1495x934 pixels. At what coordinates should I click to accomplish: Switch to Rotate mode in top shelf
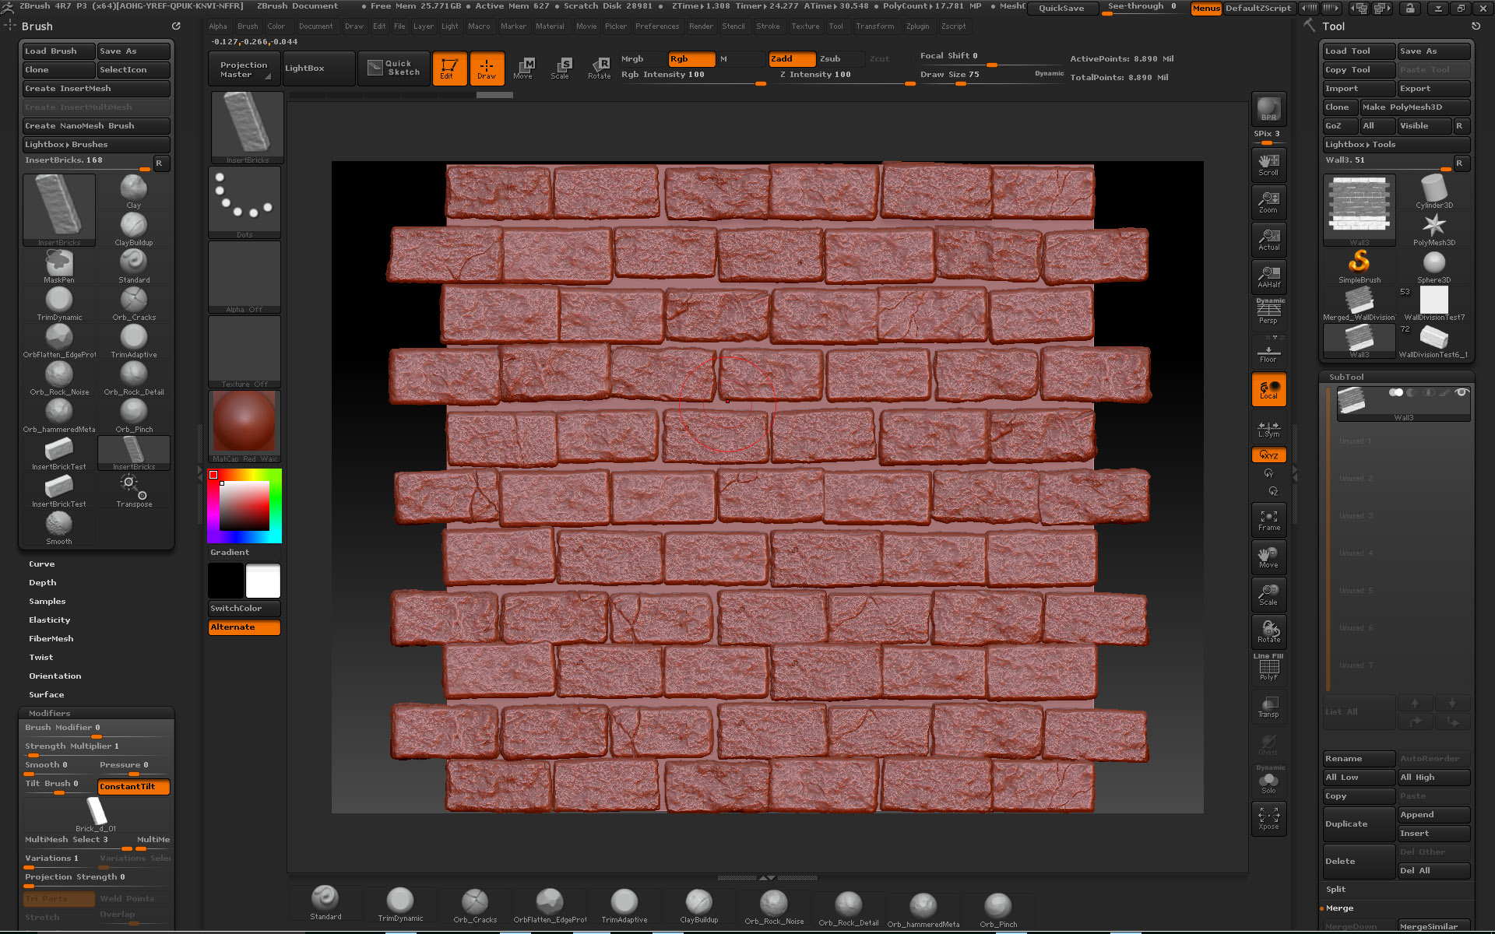click(x=599, y=68)
